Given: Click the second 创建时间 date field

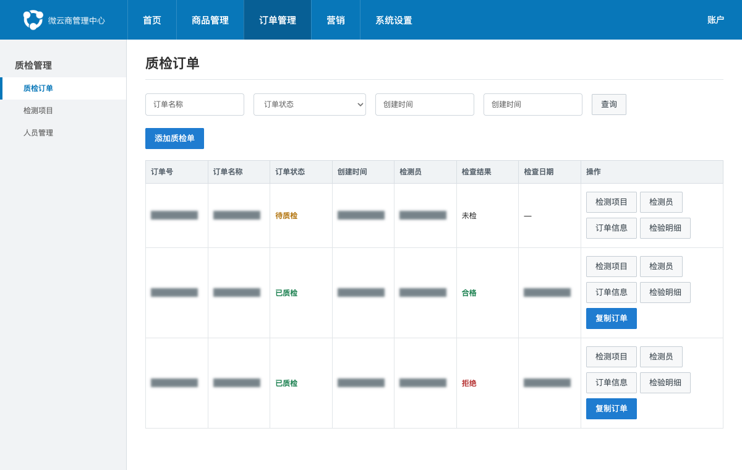Looking at the screenshot, I should tap(533, 105).
